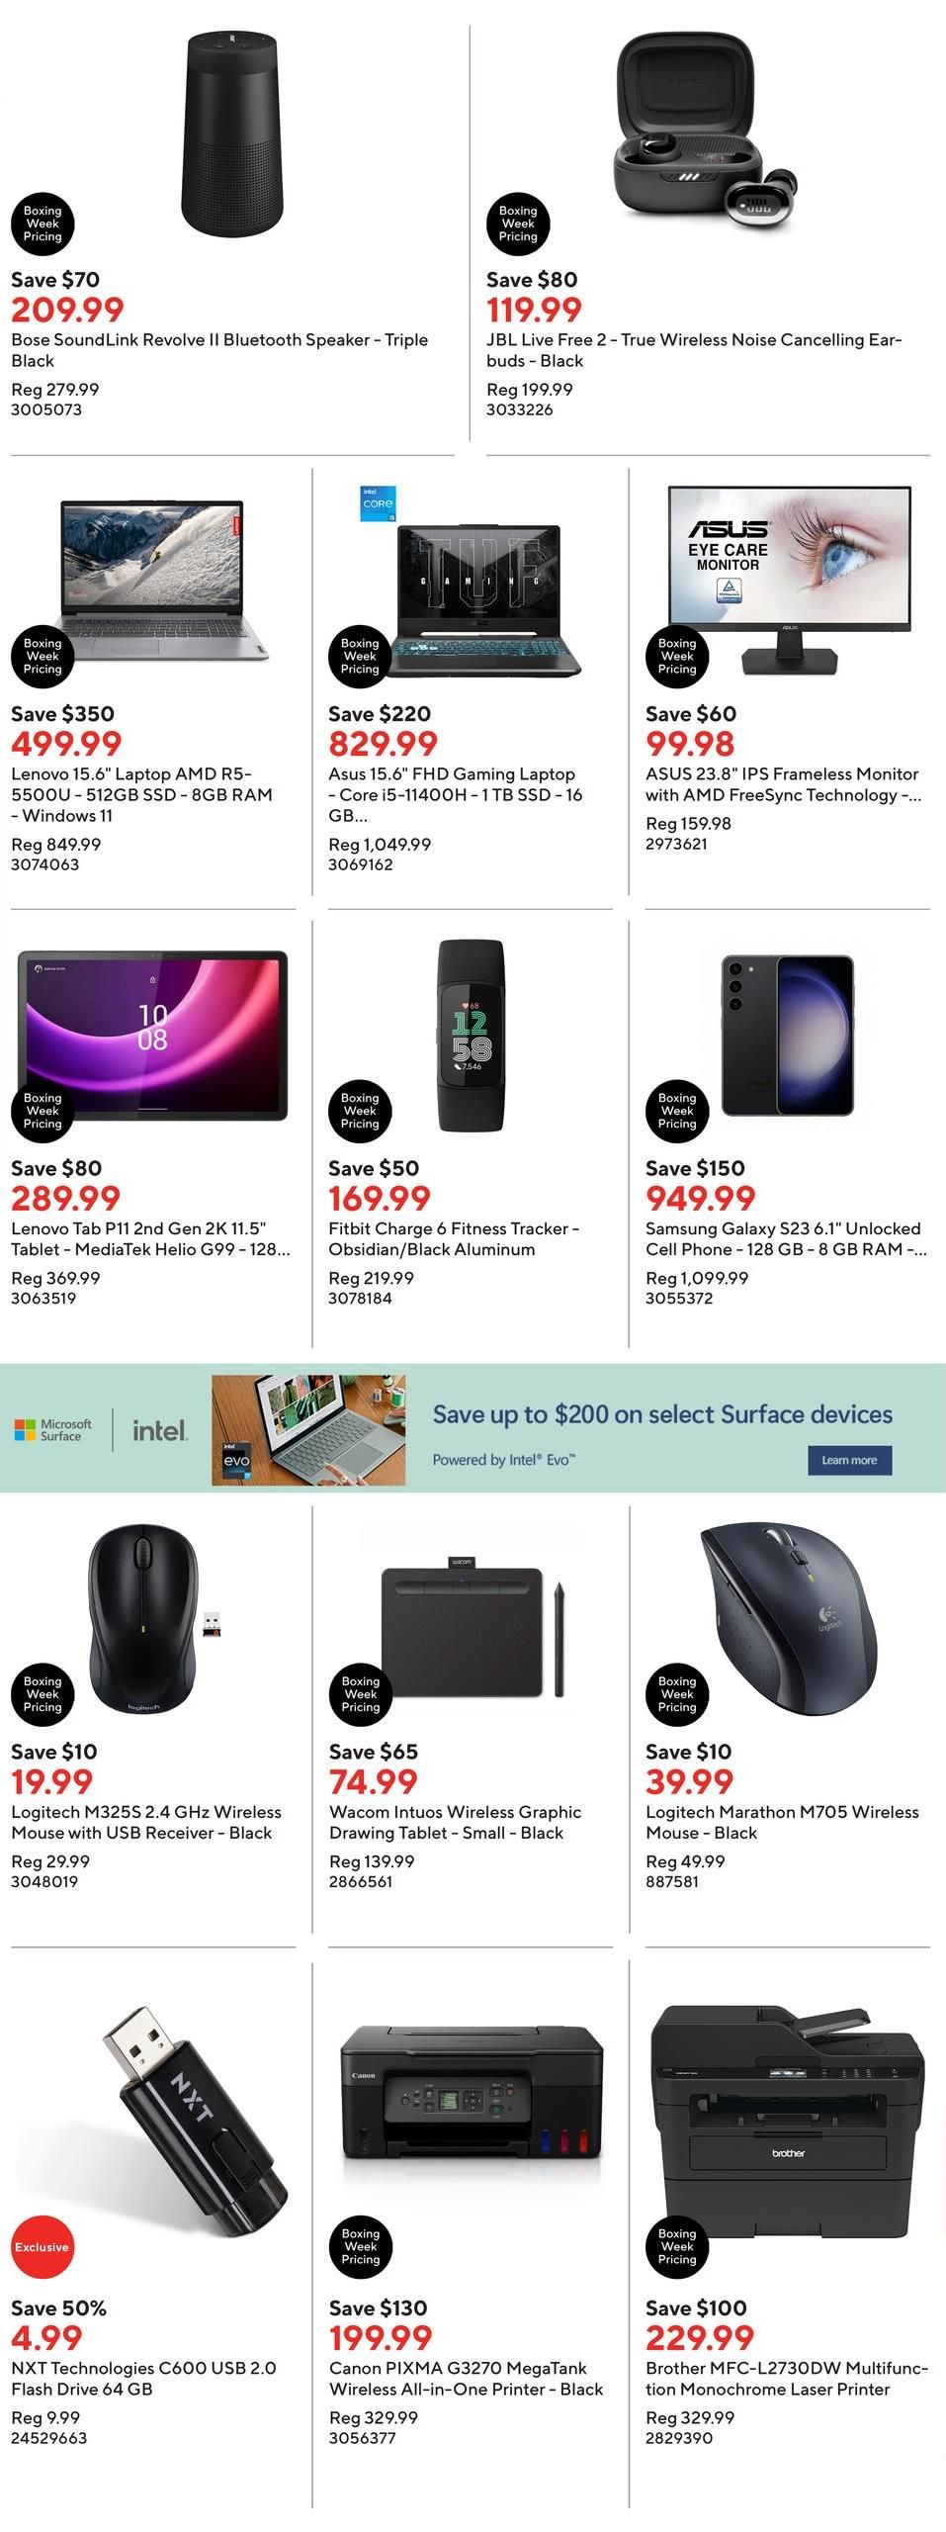Viewport: 946px width, 2532px height.
Task: Click the Microsoft Surface logo in banner
Action: pyautogui.click(x=53, y=1430)
